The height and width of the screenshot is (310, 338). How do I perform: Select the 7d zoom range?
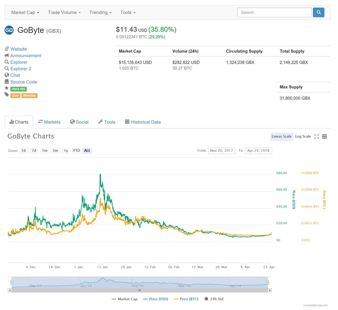pyautogui.click(x=34, y=151)
